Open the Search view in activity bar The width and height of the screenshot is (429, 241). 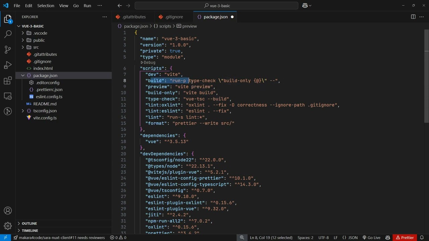[x=8, y=34]
